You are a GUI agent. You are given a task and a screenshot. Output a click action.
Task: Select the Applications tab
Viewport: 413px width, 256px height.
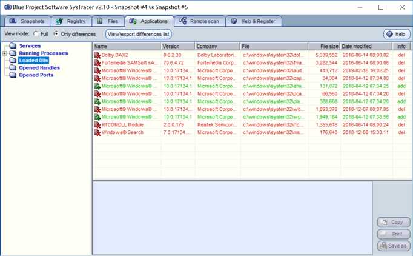click(x=150, y=21)
